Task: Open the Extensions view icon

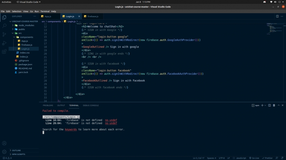Action: click(x=4, y=52)
